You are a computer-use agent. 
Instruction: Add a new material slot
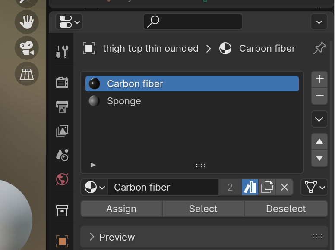point(319,79)
